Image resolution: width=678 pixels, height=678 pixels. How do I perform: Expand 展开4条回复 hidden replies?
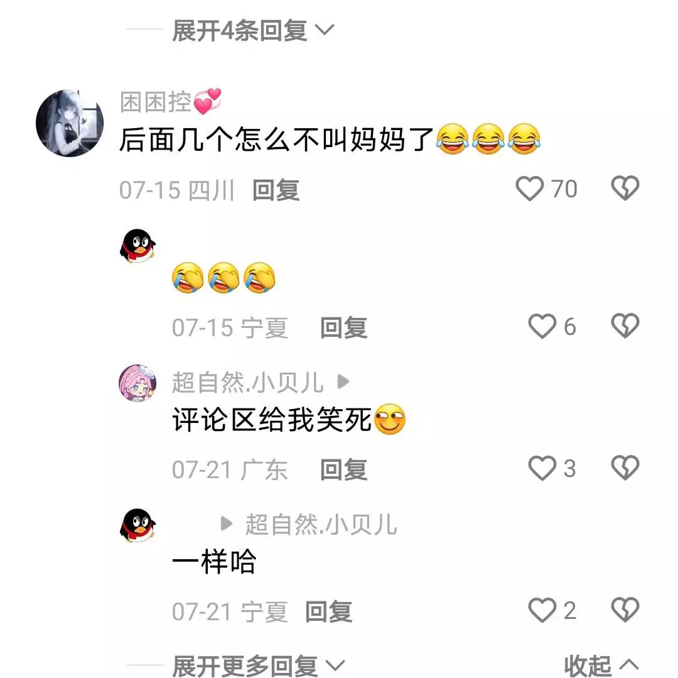coord(253,30)
